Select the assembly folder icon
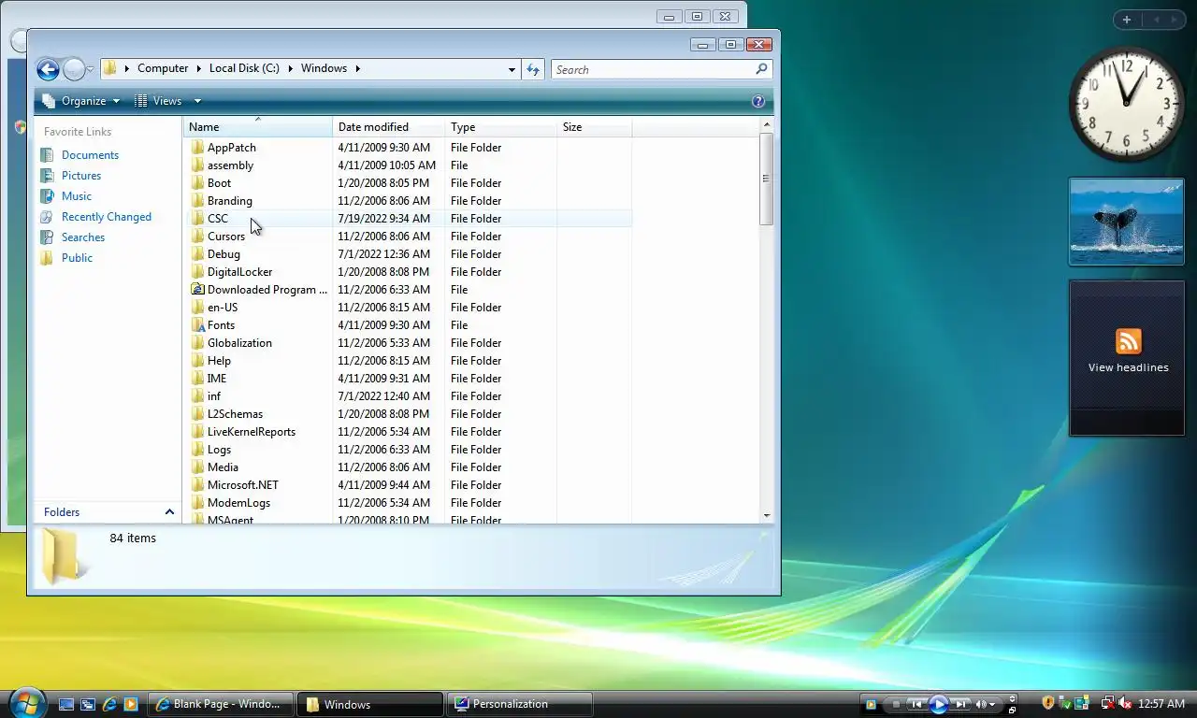This screenshot has height=718, width=1197. (197, 165)
